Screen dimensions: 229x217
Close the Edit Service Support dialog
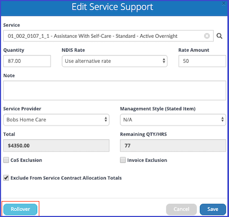(x=224, y=3)
